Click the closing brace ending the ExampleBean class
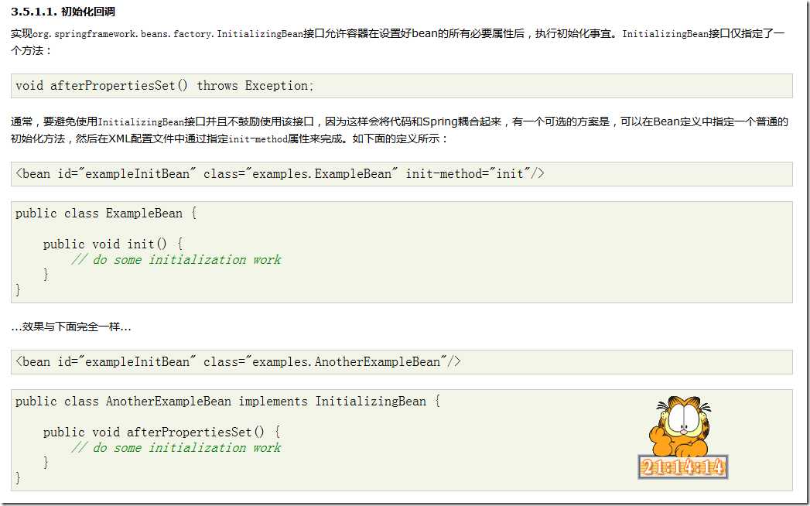 coord(19,289)
